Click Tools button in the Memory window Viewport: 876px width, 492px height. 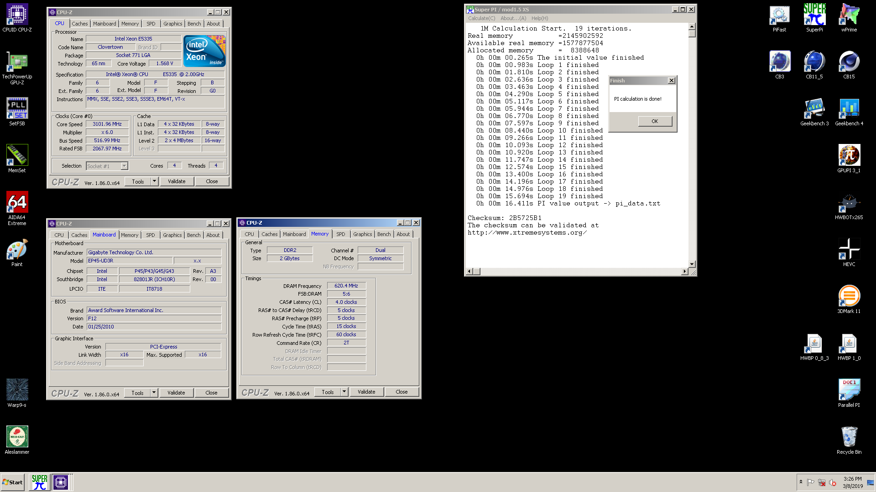click(x=328, y=392)
